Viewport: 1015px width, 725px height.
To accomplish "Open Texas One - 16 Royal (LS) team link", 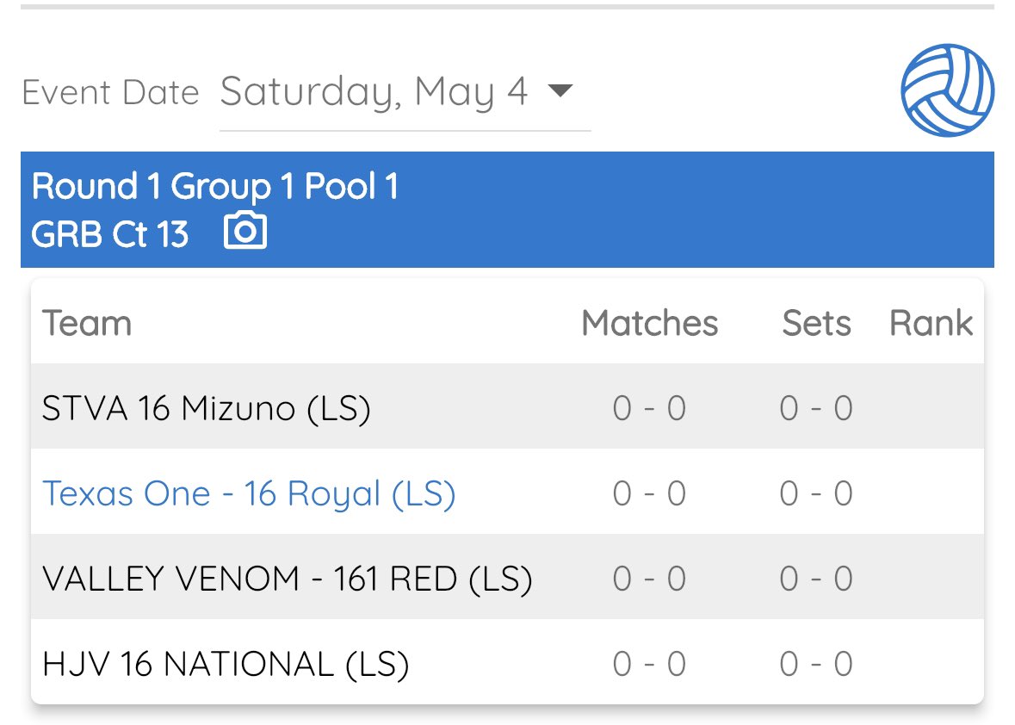I will tap(249, 493).
